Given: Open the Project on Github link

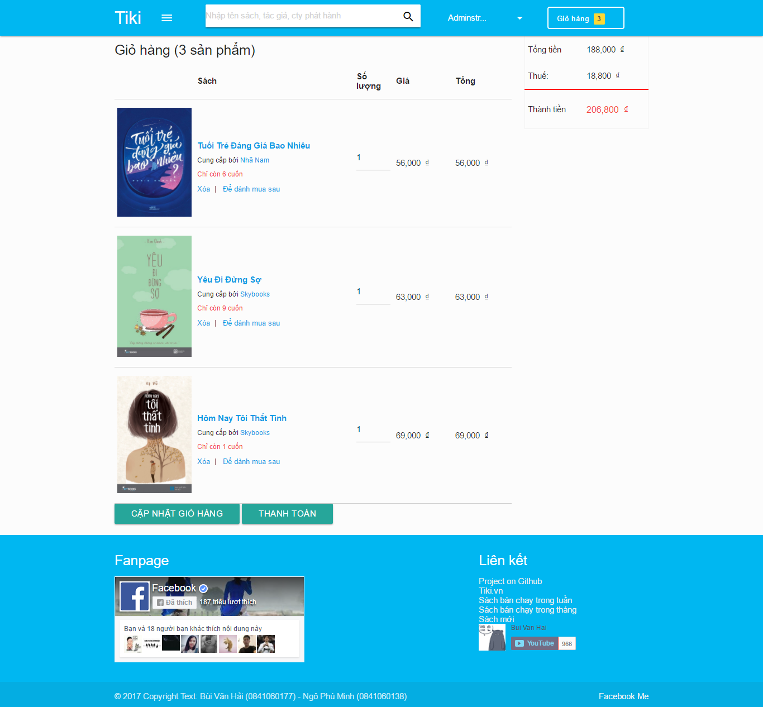Looking at the screenshot, I should (x=509, y=581).
